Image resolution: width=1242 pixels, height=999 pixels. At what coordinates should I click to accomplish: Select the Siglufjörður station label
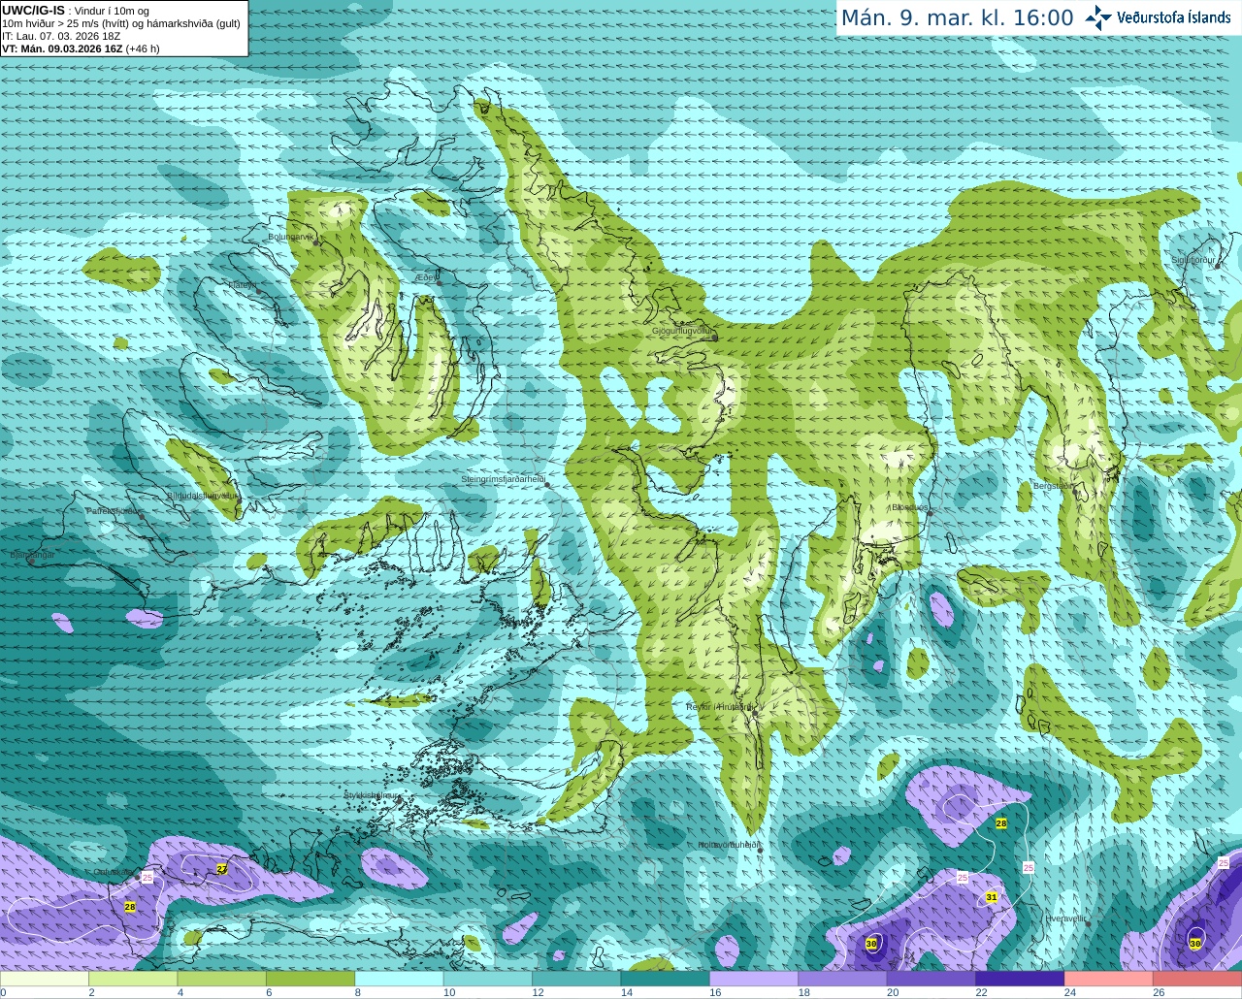coord(1193,260)
